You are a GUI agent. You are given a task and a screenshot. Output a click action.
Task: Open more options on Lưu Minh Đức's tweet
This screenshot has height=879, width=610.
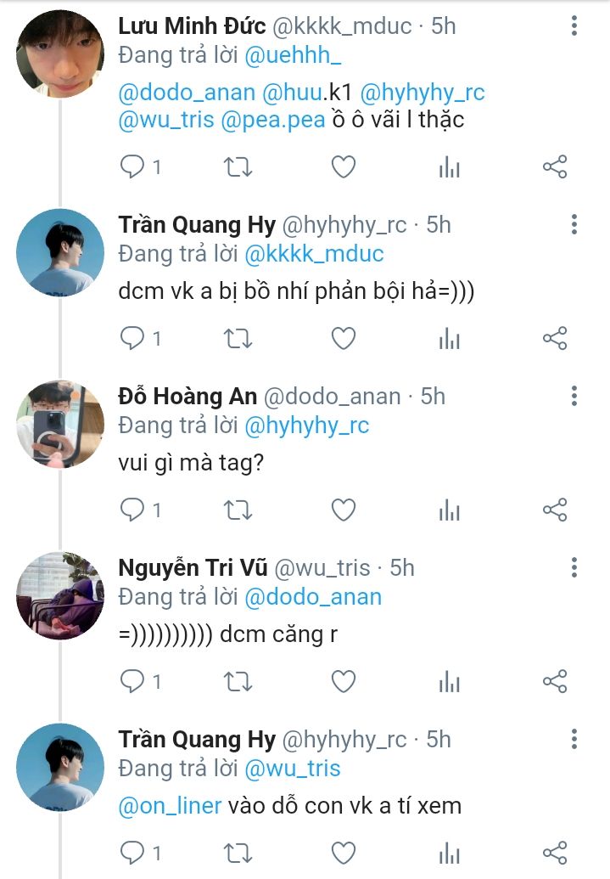[x=574, y=26]
